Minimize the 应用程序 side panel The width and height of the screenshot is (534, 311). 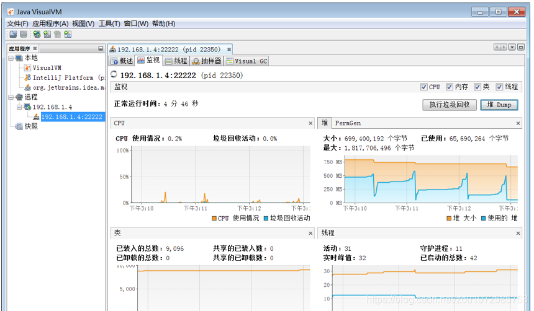(x=101, y=48)
